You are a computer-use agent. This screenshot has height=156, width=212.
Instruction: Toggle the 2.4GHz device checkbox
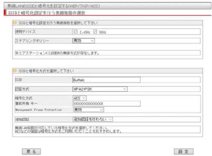76,32
